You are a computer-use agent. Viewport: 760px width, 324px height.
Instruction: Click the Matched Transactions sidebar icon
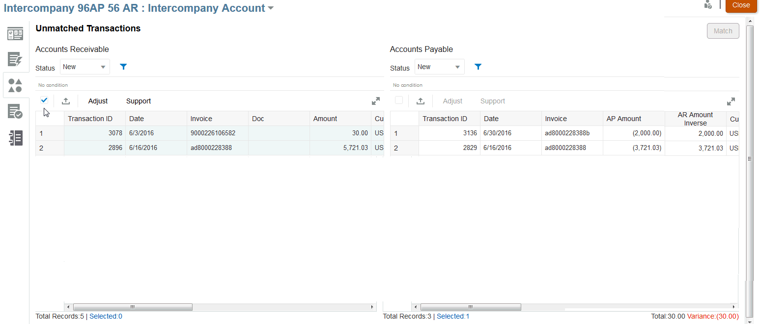coord(15,111)
